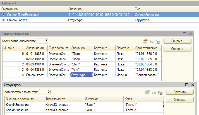Image resolution: width=199 pixels, height=115 pixels.
Task: Click the Выражение column header
Action: 34,9
